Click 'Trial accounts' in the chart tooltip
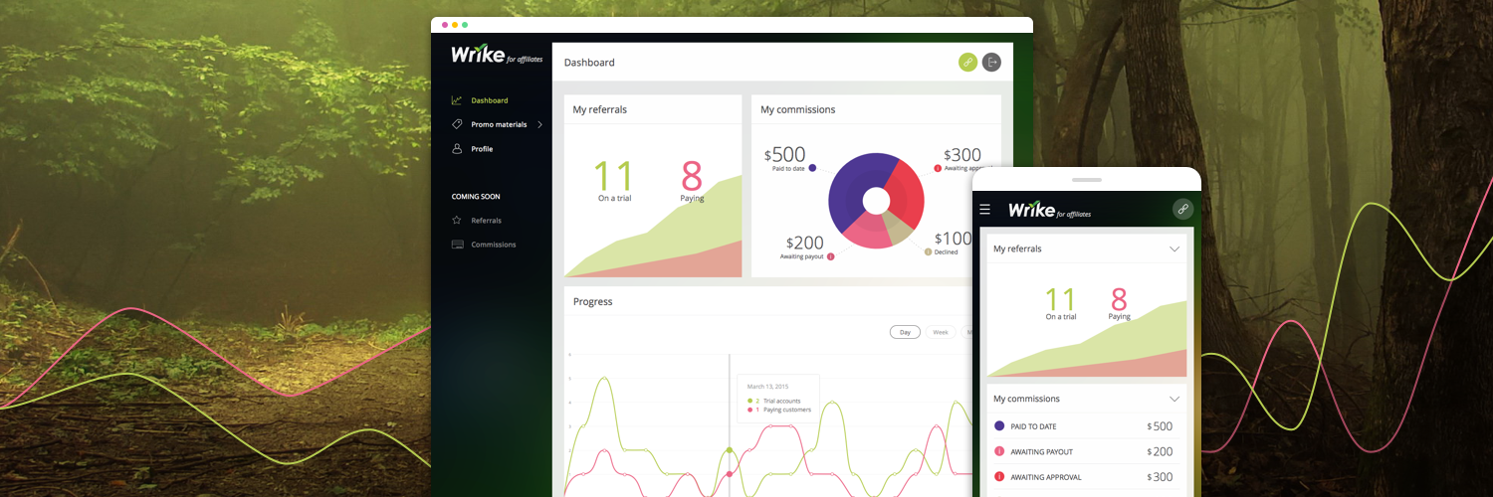The image size is (1493, 497). 781,401
